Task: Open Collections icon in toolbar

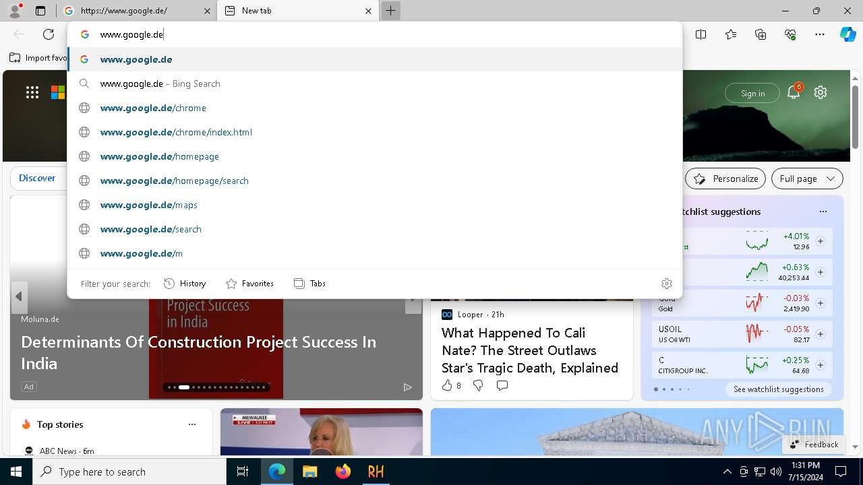Action: click(761, 34)
